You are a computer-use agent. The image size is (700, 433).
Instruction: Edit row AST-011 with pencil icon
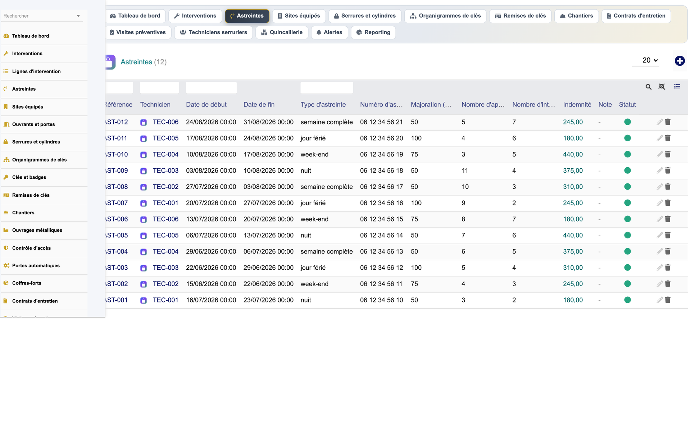tap(659, 138)
